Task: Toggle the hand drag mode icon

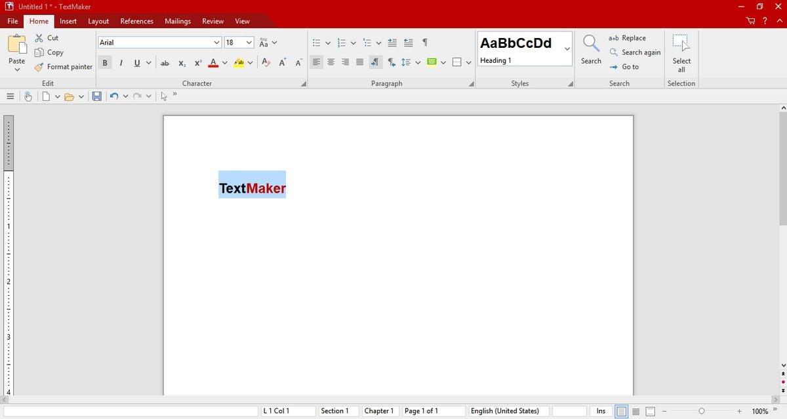Action: (28, 96)
